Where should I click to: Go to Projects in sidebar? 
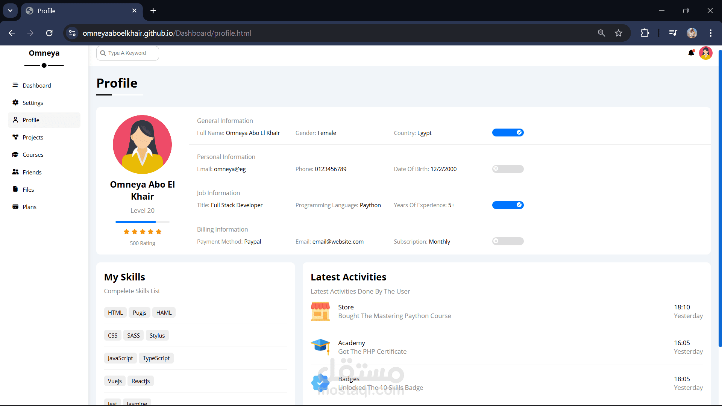tap(33, 137)
